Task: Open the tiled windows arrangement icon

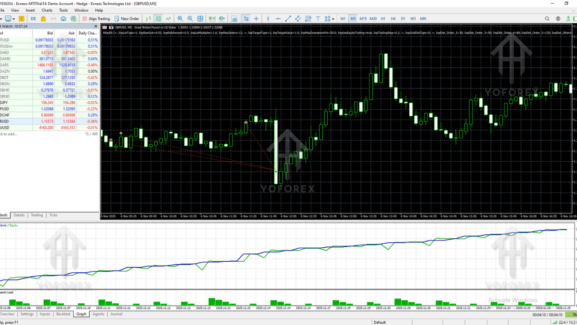Action: (x=200, y=19)
